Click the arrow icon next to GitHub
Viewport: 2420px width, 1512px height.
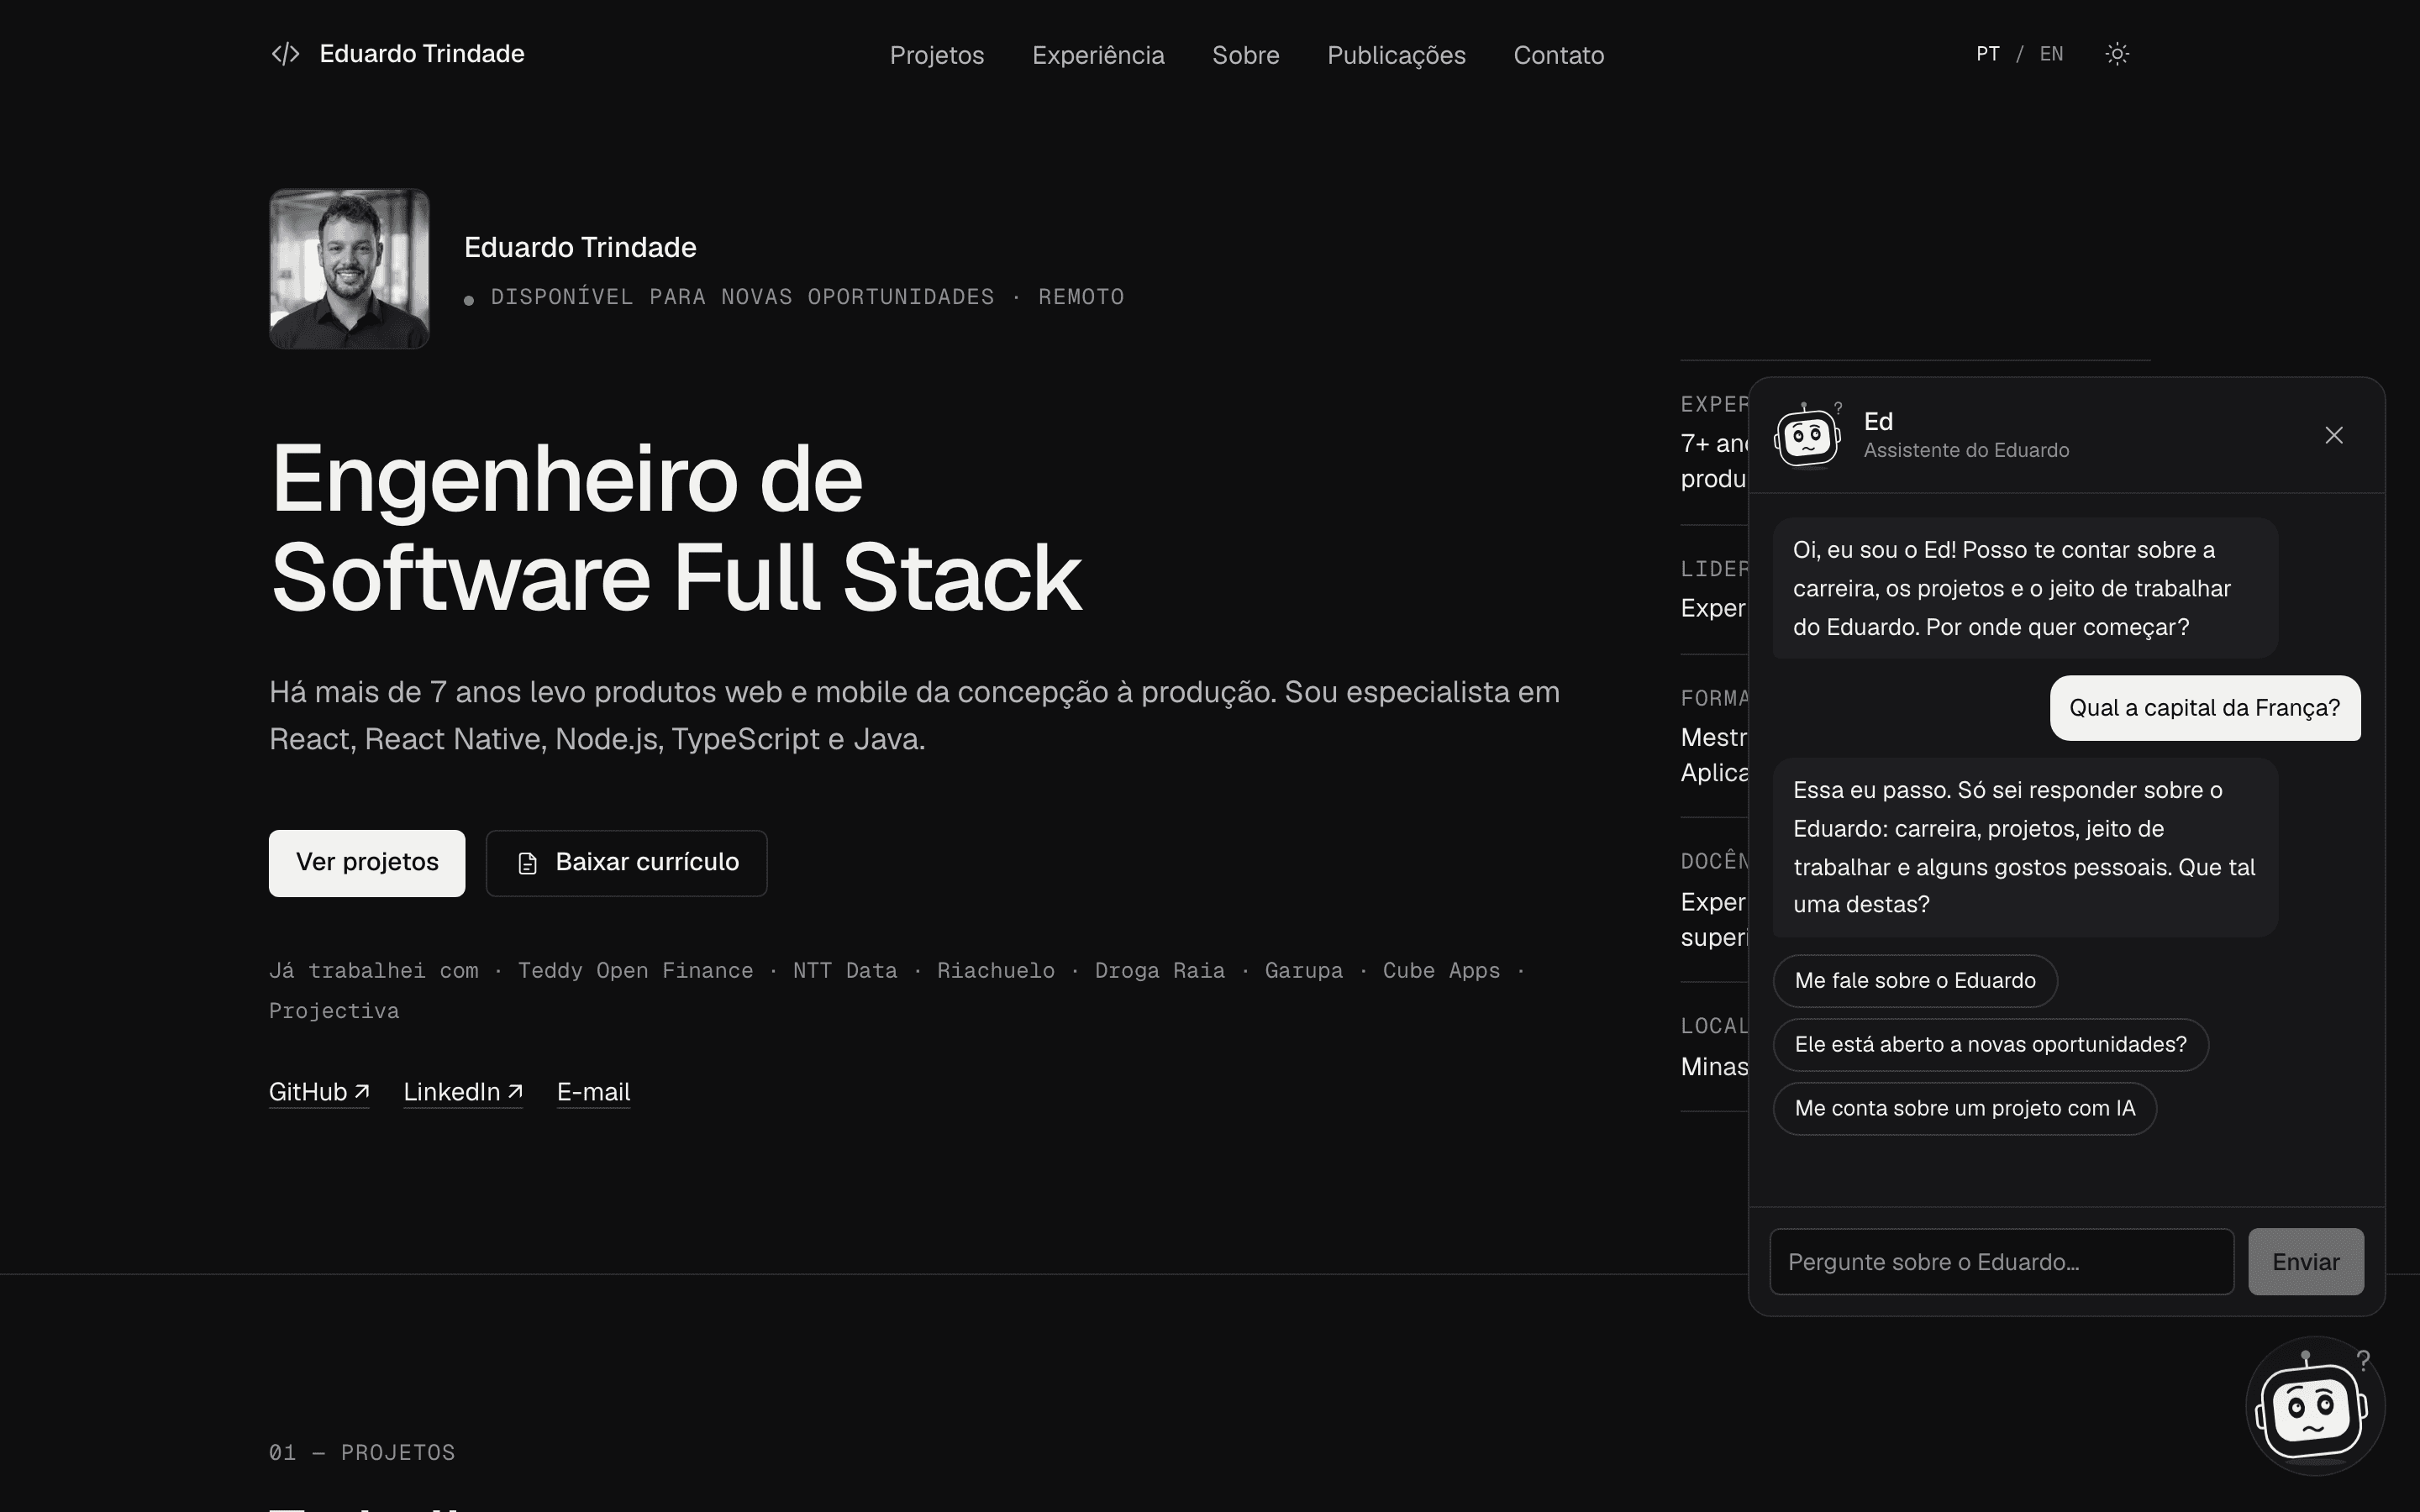click(x=362, y=1091)
